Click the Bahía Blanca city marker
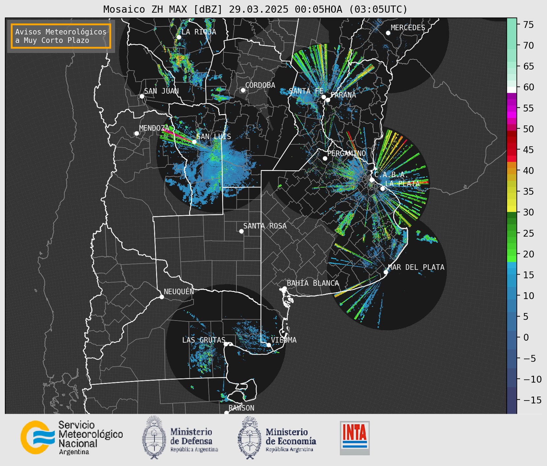The height and width of the screenshot is (466, 547). (284, 288)
